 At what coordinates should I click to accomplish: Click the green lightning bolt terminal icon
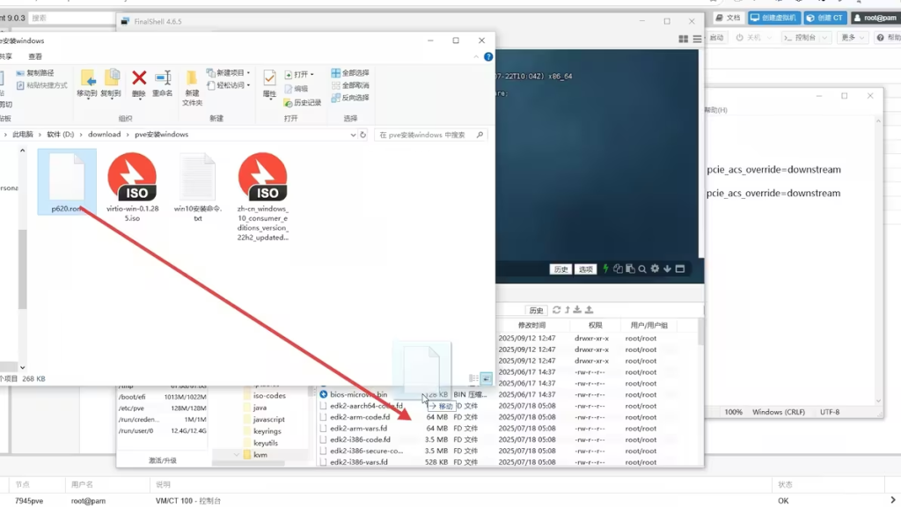point(605,268)
